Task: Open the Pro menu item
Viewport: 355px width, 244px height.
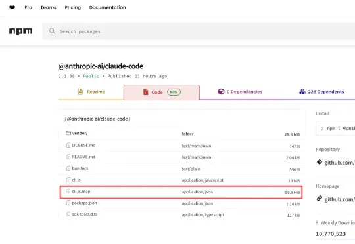Action: coord(28,7)
